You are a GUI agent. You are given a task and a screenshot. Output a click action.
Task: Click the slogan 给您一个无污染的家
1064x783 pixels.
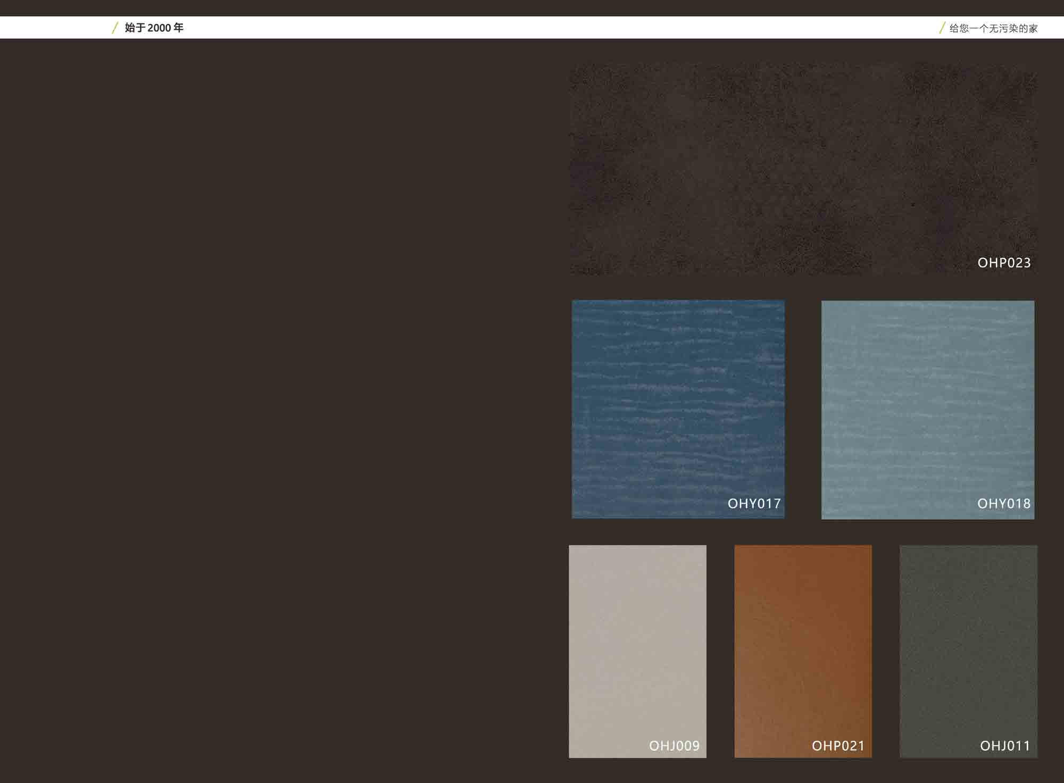pyautogui.click(x=993, y=28)
